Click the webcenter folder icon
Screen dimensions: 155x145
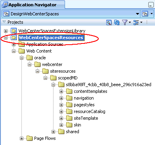[37, 64]
